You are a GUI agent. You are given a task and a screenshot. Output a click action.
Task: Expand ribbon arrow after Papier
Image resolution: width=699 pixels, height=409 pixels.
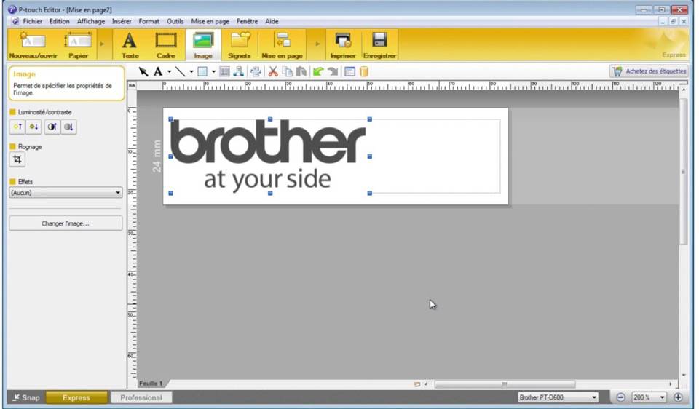pyautogui.click(x=102, y=44)
